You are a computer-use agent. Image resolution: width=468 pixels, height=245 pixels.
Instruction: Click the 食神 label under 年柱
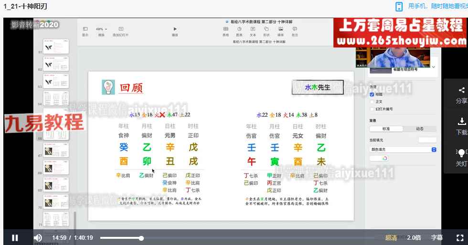[x=124, y=135]
